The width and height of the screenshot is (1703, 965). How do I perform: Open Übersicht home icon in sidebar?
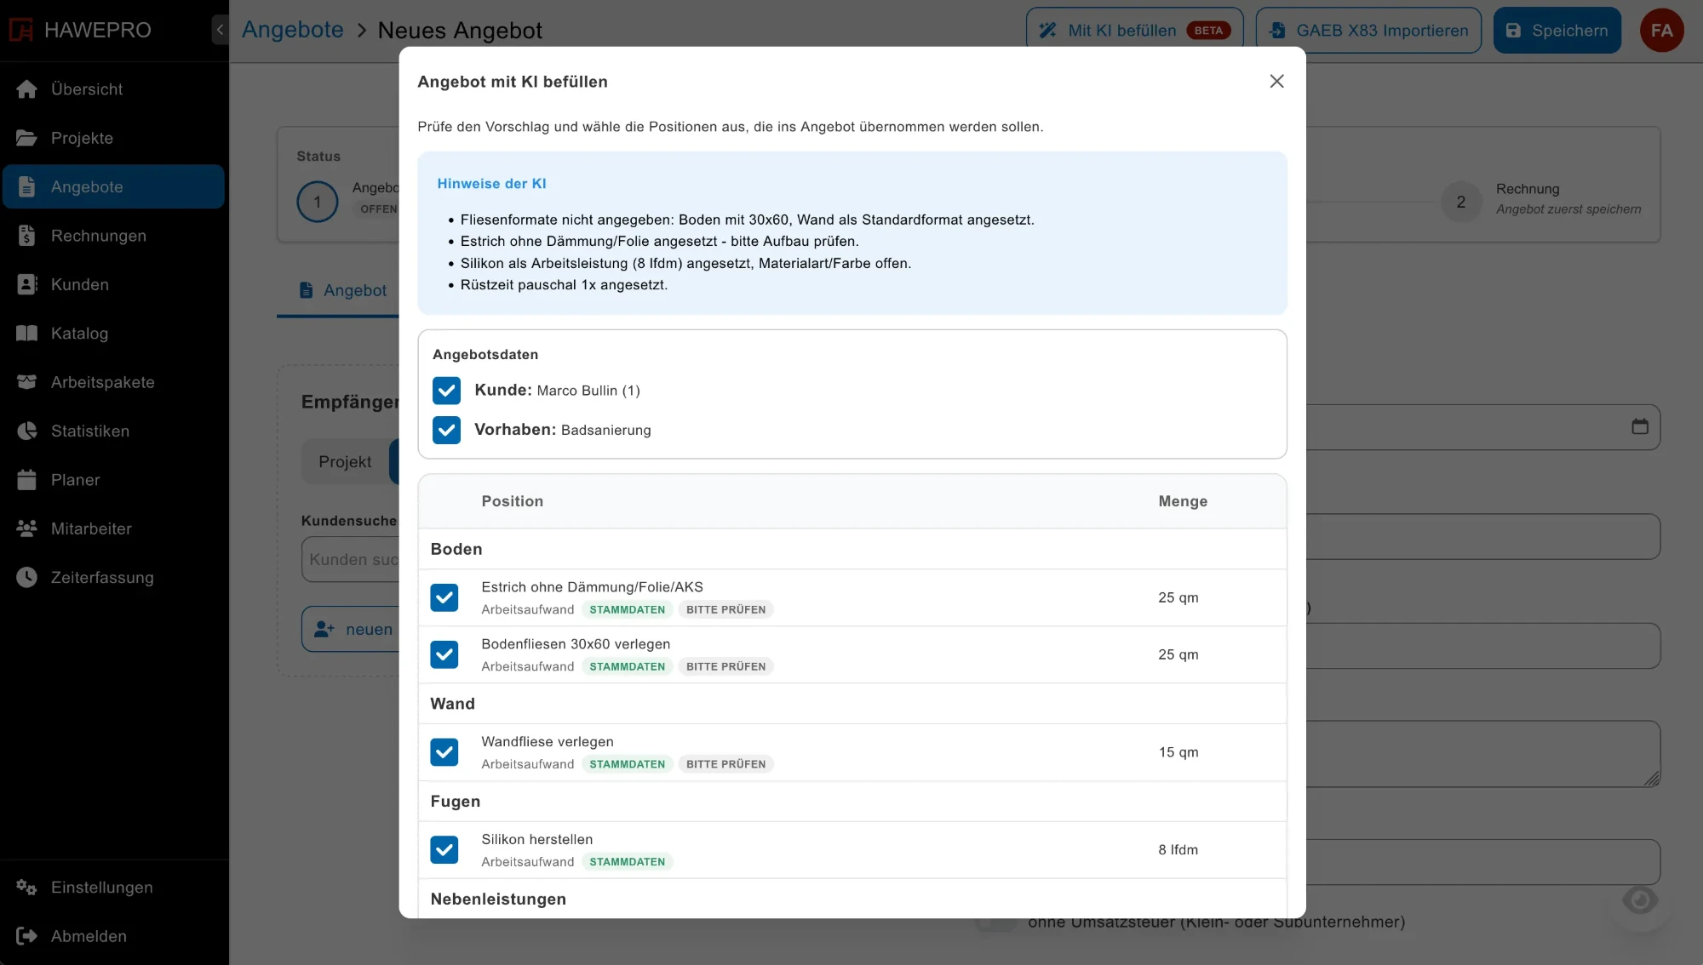[27, 89]
